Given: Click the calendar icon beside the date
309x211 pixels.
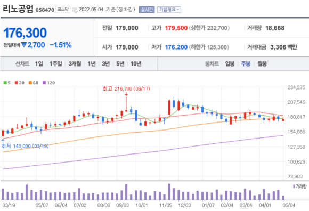Looking at the screenshot, I should point(75,10).
